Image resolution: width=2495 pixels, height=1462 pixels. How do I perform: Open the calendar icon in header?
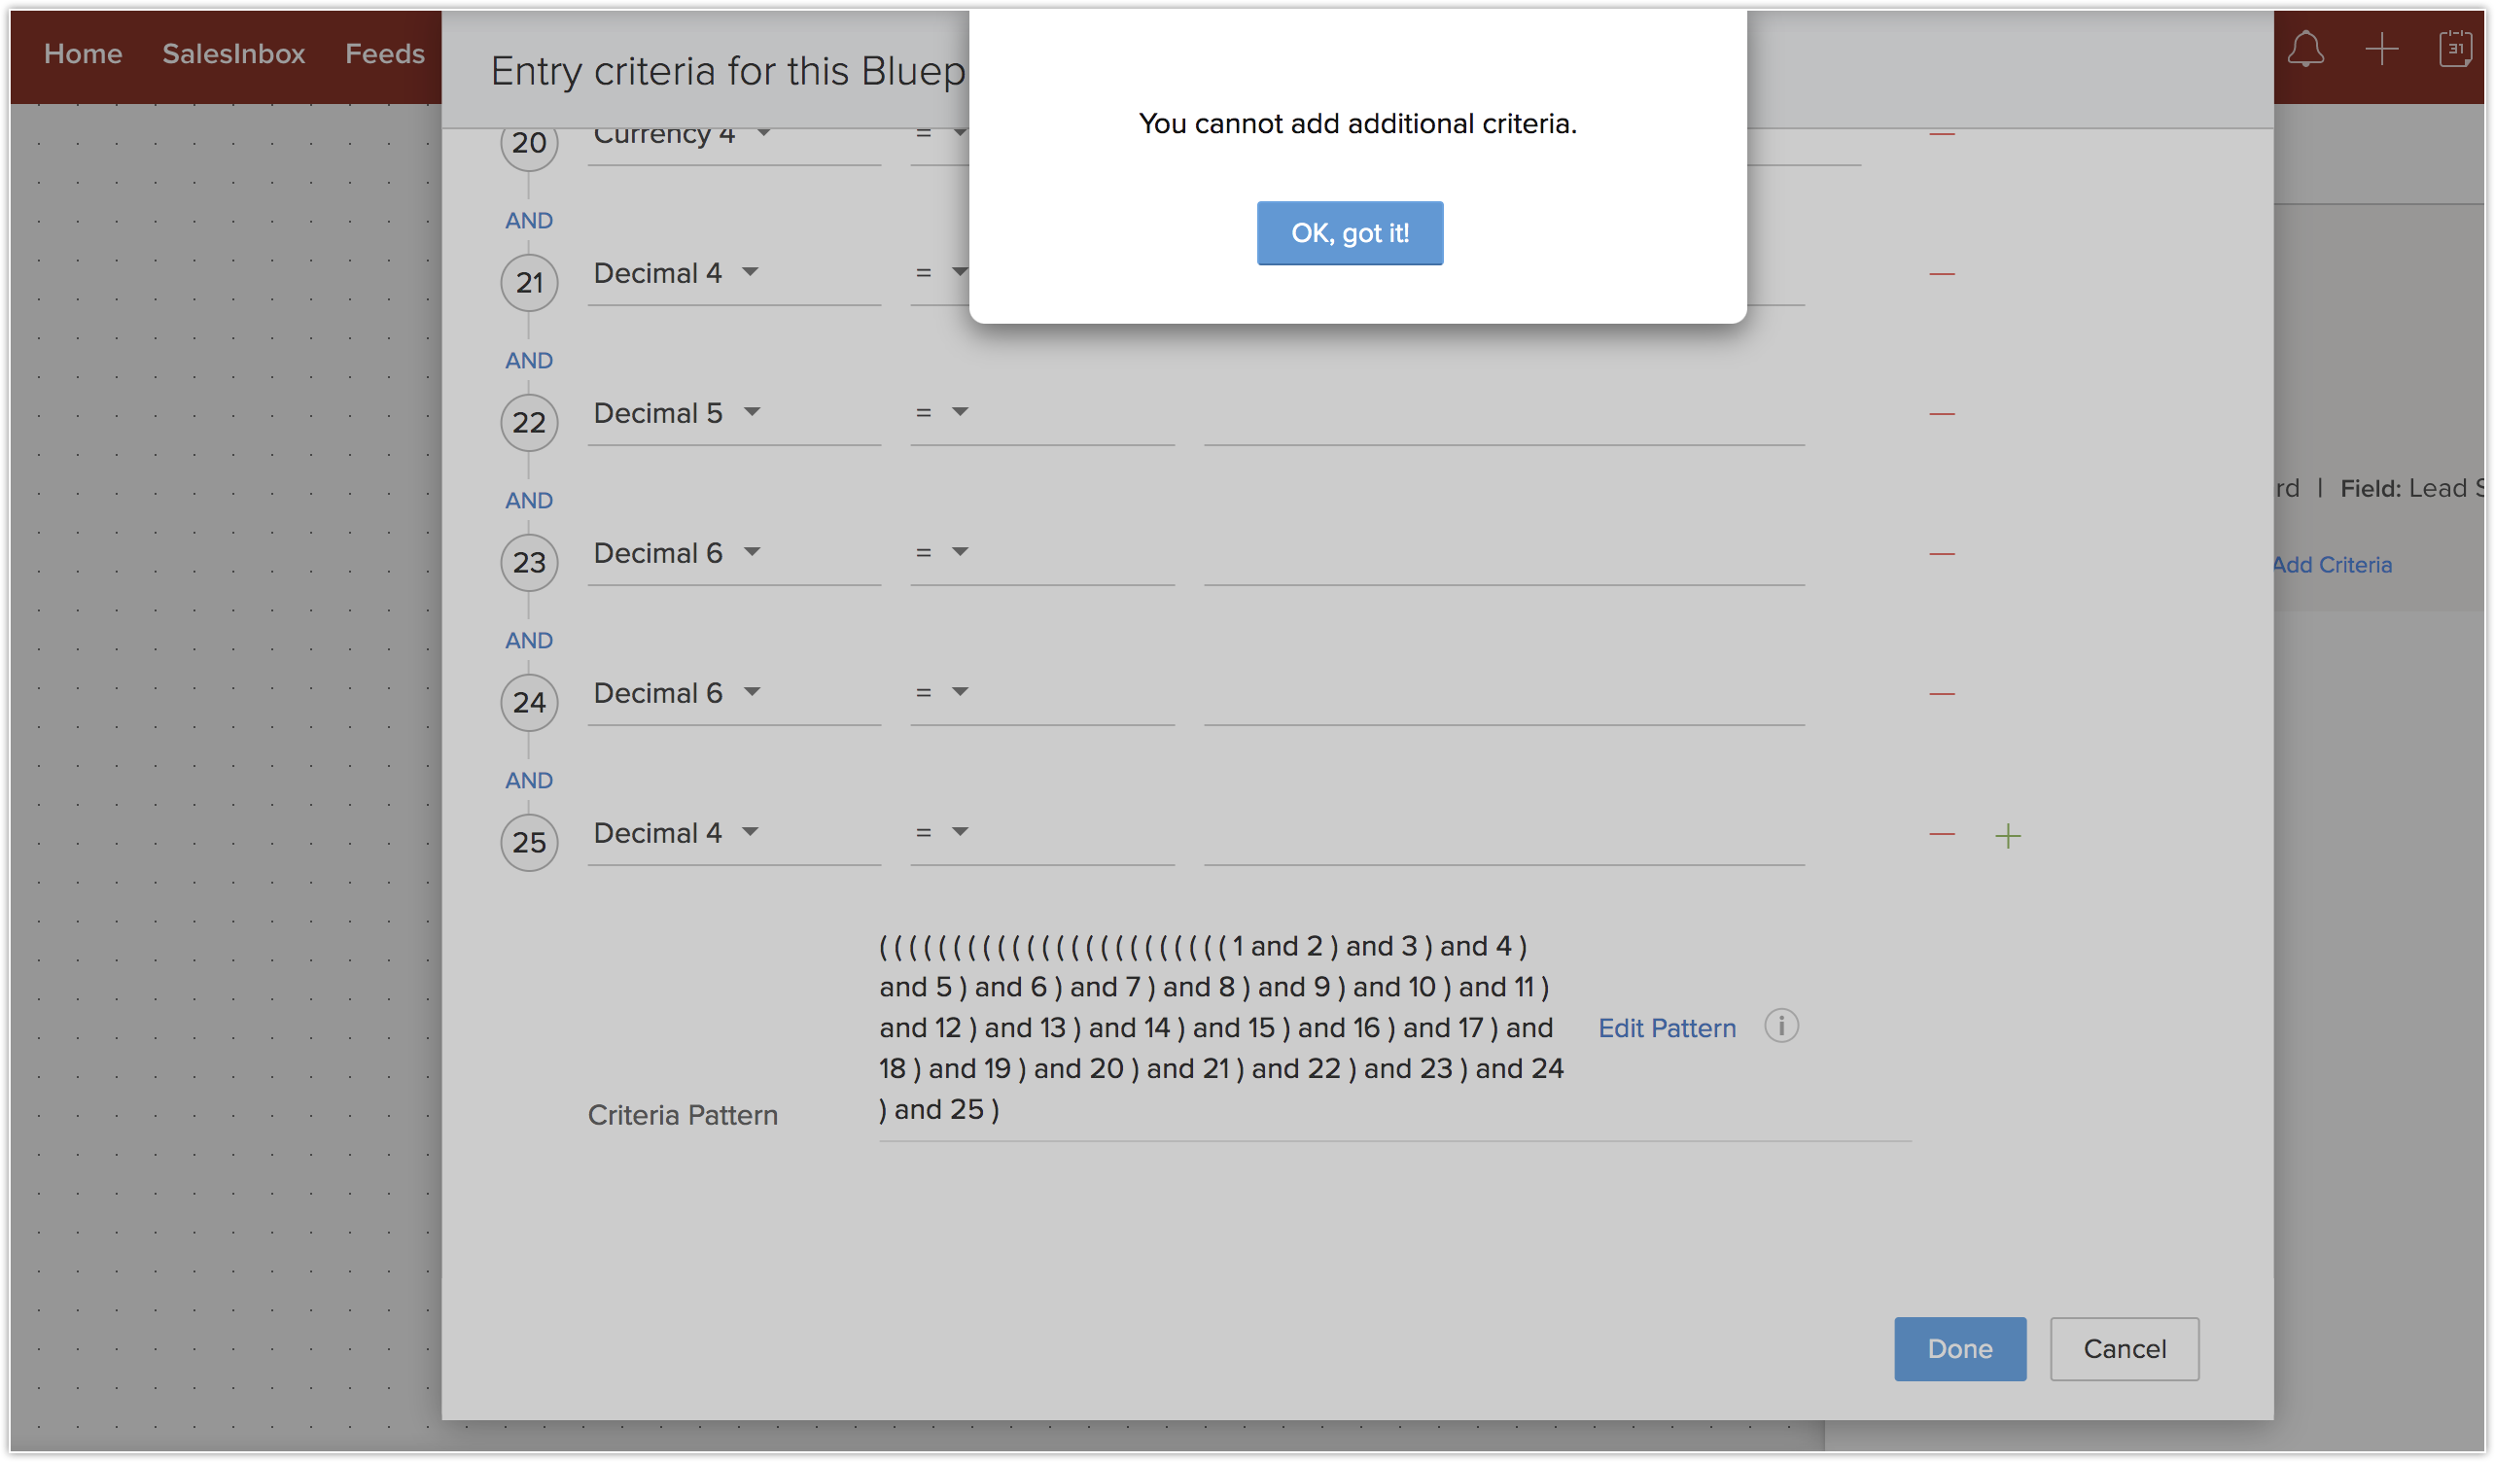(x=2455, y=50)
